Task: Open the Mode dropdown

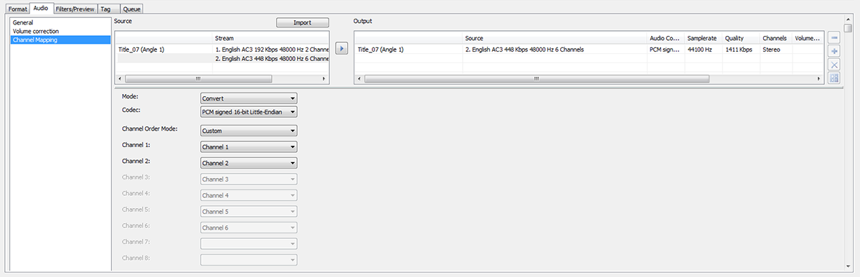Action: (249, 99)
